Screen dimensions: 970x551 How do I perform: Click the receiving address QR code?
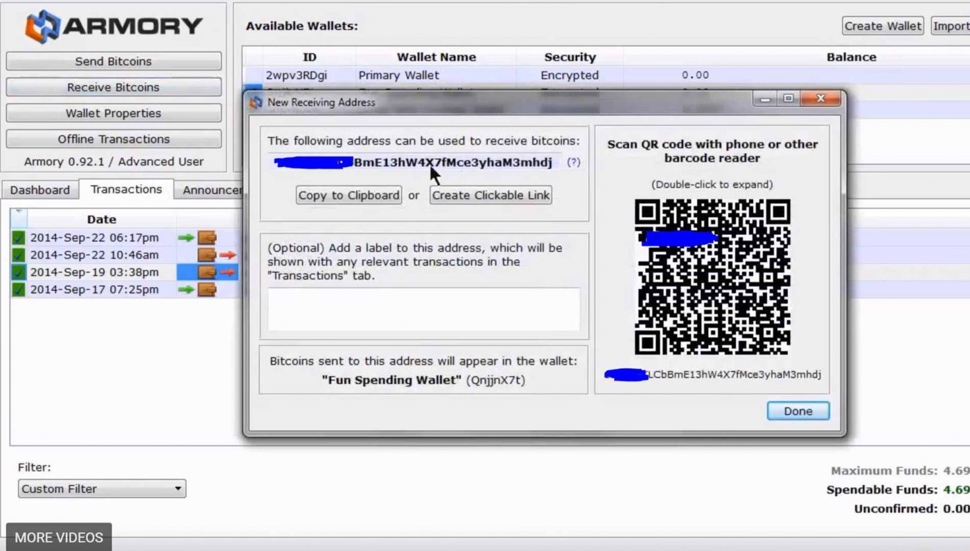coord(712,277)
